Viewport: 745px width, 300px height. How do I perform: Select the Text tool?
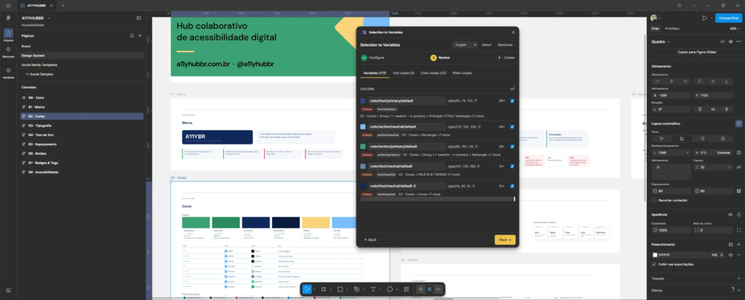[x=373, y=289]
